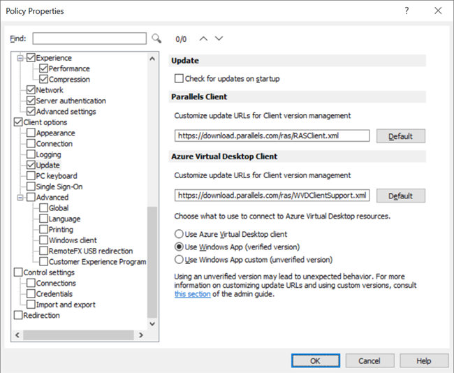Image resolution: width=454 pixels, height=373 pixels.
Task: Open RemoteFX USB redirection tree item
Action: [x=90, y=251]
